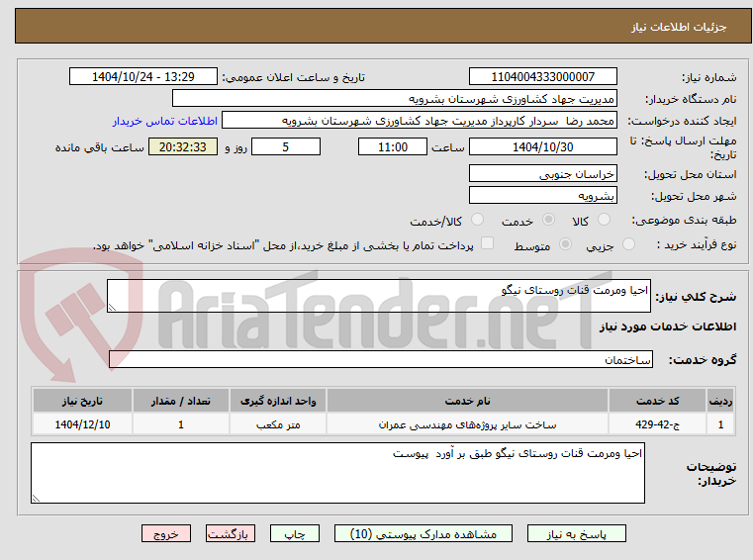The image size is (753, 560).
Task: Click the general description text area
Action: tap(378, 296)
